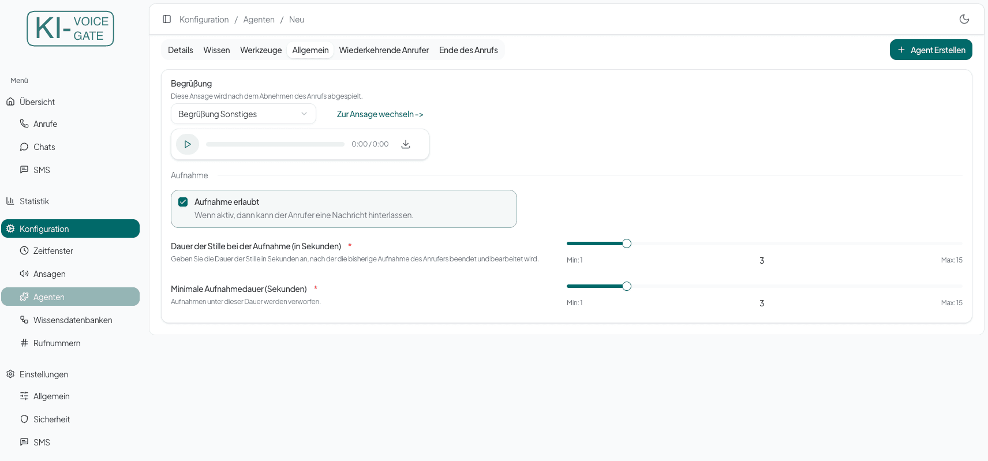988x461 pixels.
Task: Click the Agenten puzzle icon
Action: click(x=24, y=297)
